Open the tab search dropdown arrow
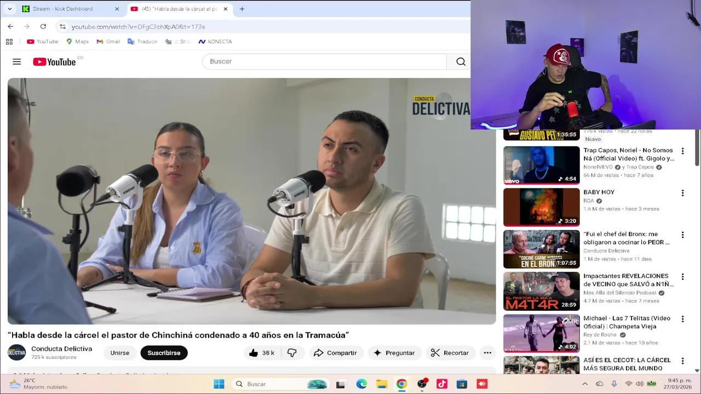 (x=9, y=9)
